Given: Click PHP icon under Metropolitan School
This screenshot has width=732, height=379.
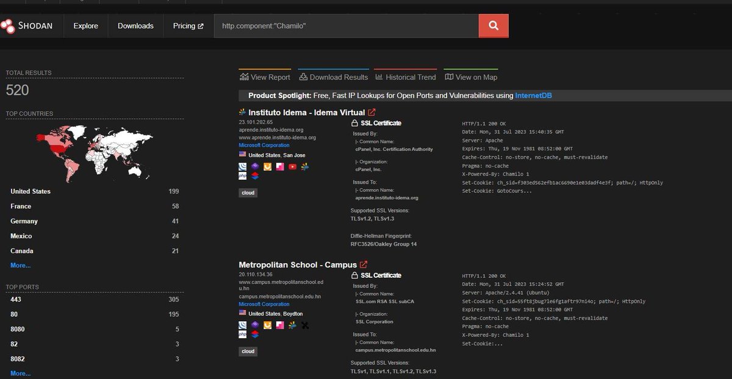Looking at the screenshot, I should pos(242,335).
